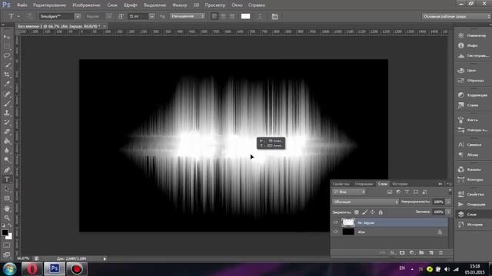
Task: Open fill slider dropdown arrow
Action: (448, 212)
